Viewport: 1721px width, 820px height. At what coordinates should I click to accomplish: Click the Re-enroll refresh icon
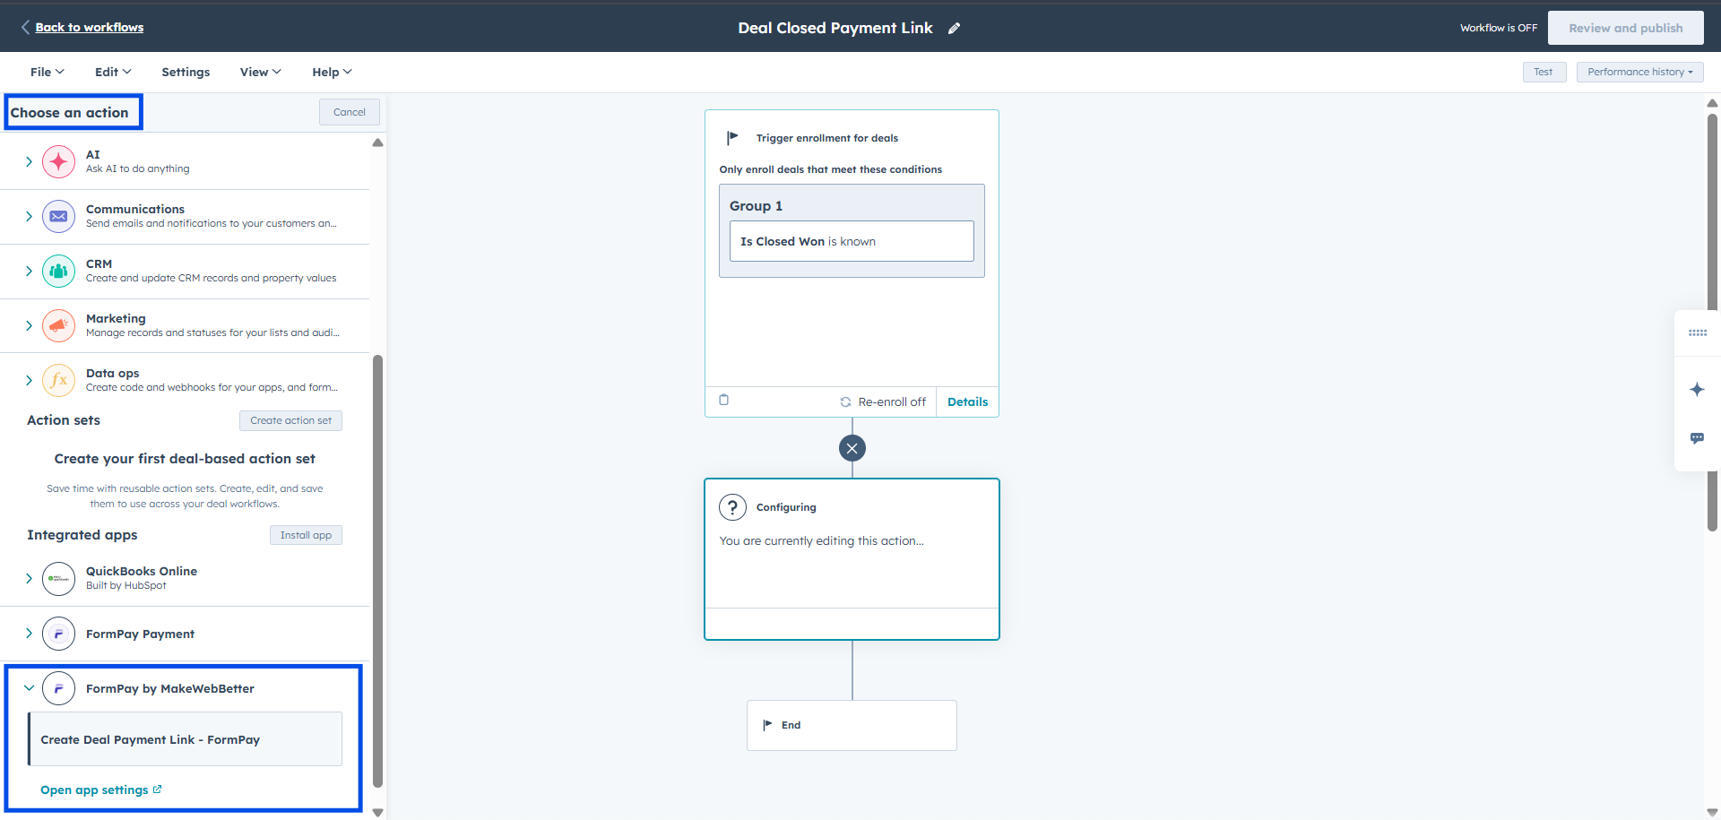tap(845, 402)
